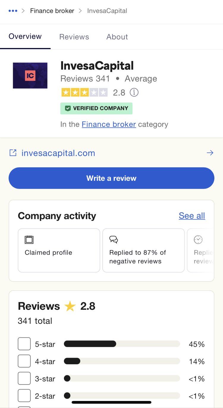Click the external link icon beside invesacapital.com

tap(12, 152)
